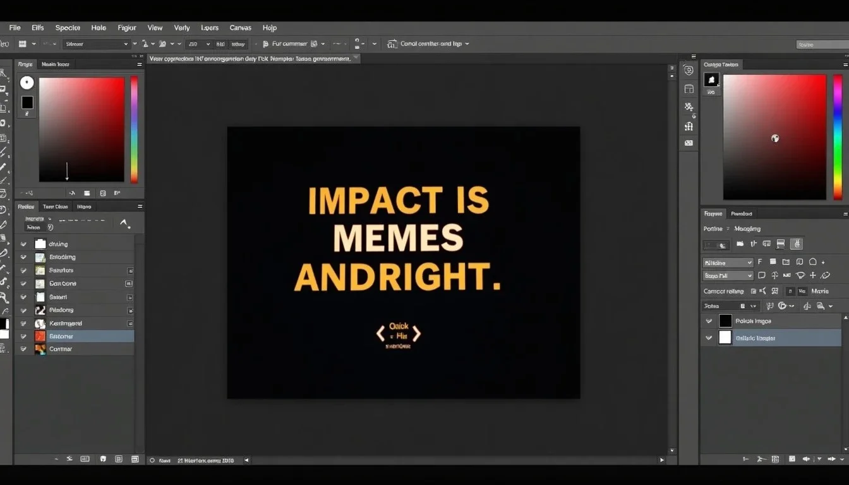The height and width of the screenshot is (485, 849).
Task: Open Fampae panel hamburger menu on right
Action: point(845,213)
